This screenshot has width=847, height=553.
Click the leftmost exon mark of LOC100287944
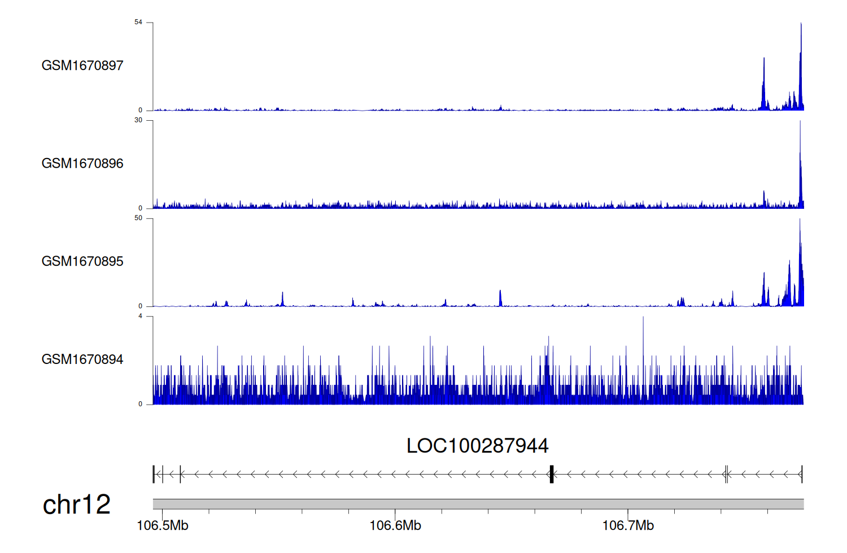pos(154,475)
